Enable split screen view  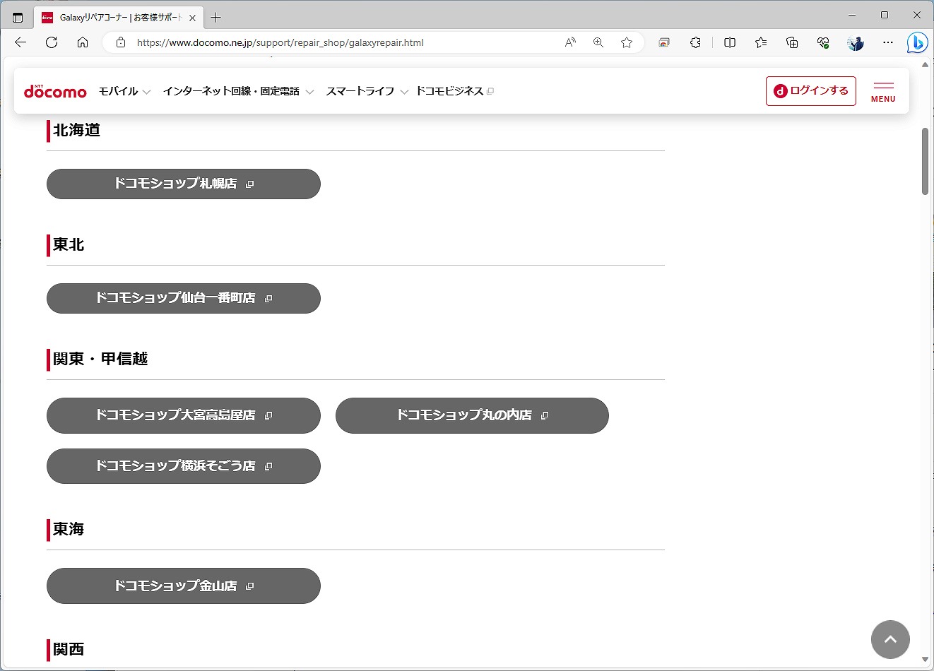730,42
